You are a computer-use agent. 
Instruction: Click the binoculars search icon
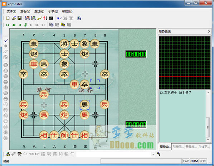(x=79, y=18)
